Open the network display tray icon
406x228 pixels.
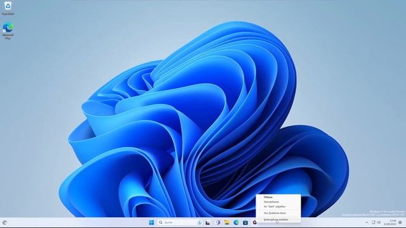click(374, 222)
